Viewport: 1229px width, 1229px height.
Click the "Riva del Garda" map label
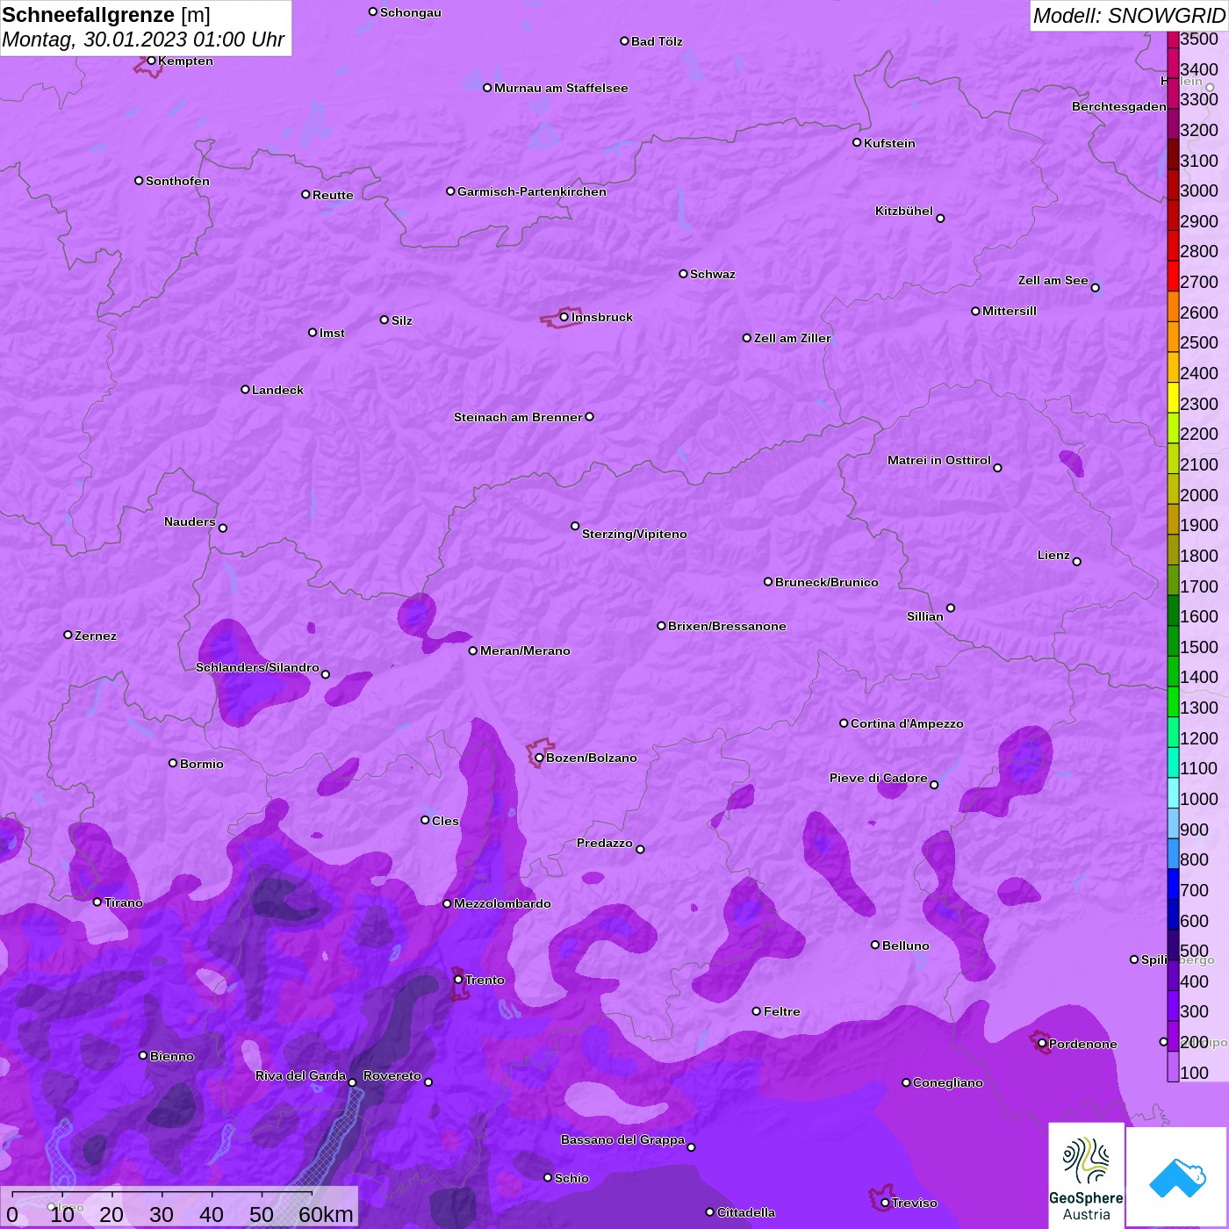(301, 1075)
